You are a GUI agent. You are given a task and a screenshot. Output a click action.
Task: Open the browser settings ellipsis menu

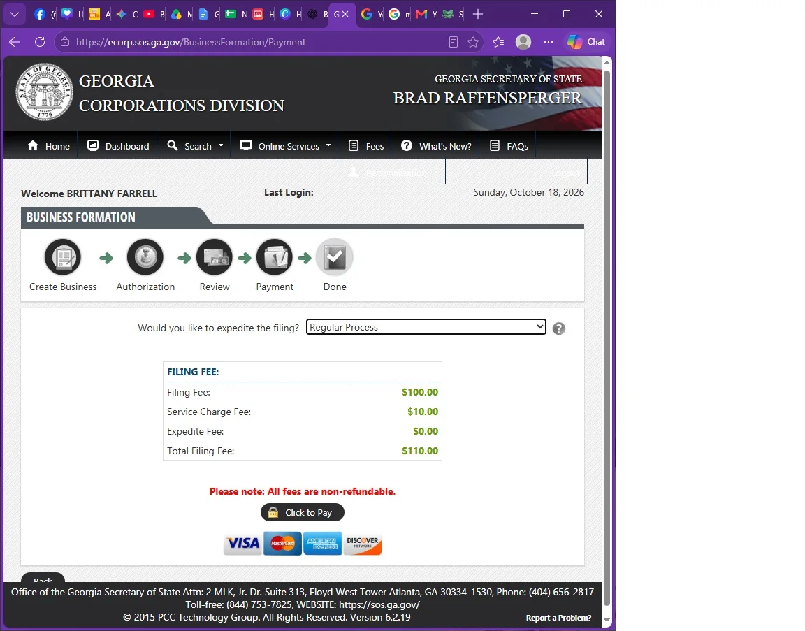tap(549, 42)
